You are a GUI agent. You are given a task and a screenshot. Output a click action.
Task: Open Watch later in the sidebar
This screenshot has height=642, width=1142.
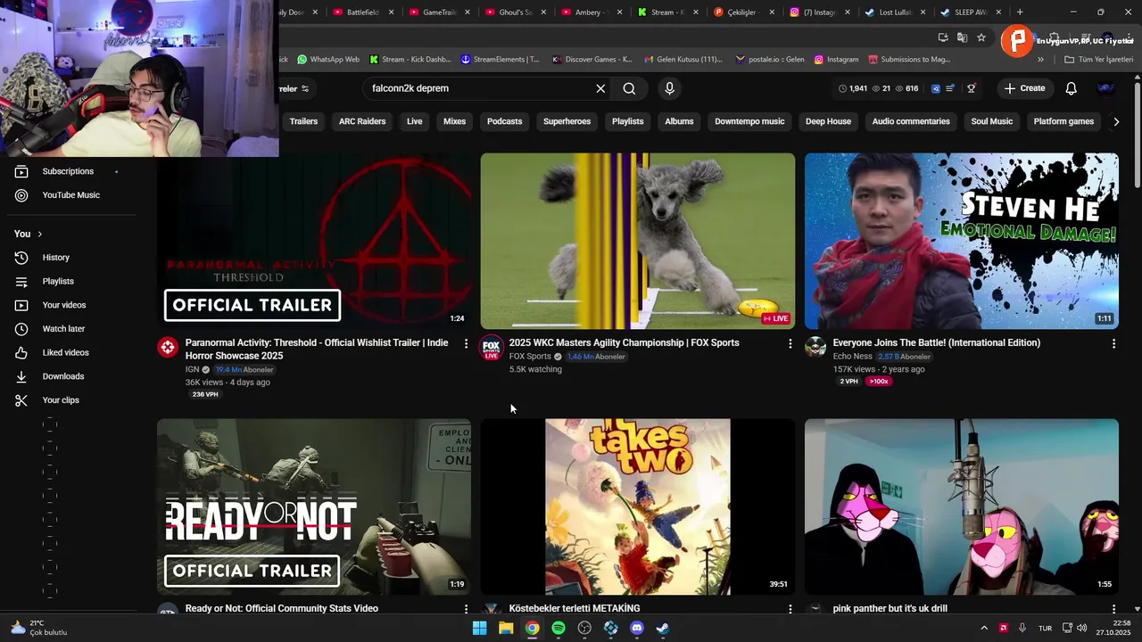pos(63,329)
